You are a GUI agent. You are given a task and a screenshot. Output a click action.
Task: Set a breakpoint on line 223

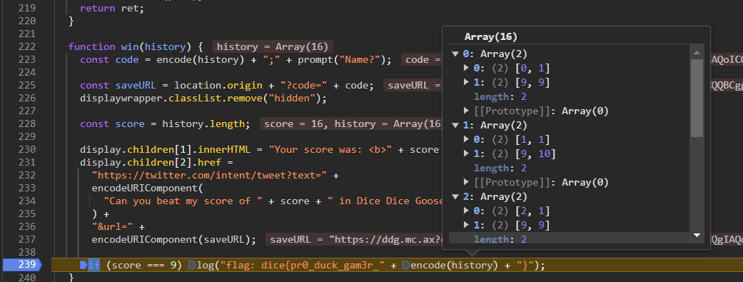pyautogui.click(x=27, y=59)
